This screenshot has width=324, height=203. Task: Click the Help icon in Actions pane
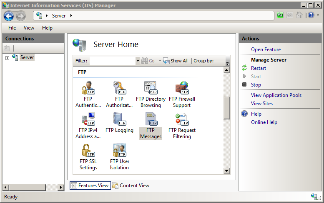tap(244, 114)
